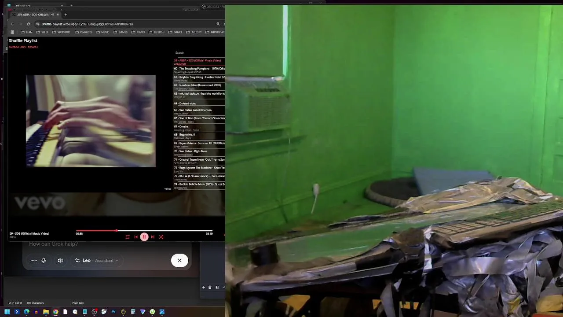Screen dimensions: 563x317
Task: Open the DANCE bookmark folder
Action: pos(175,32)
